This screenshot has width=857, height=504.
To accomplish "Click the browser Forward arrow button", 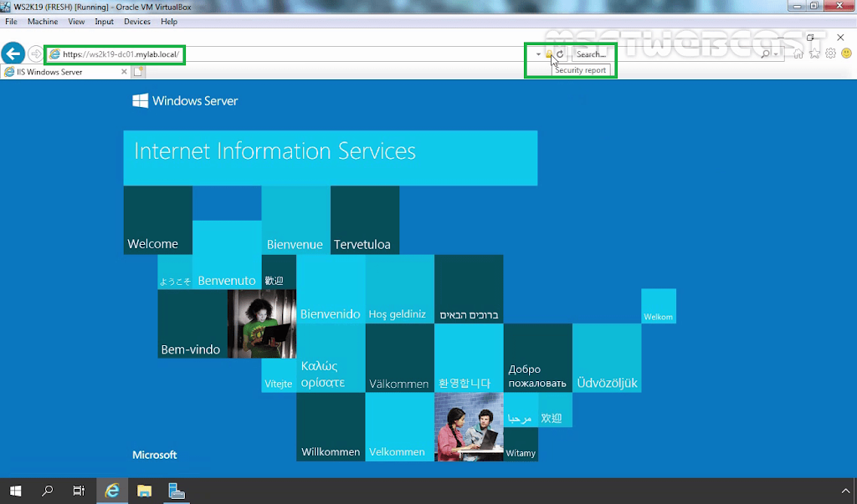I will pos(35,53).
